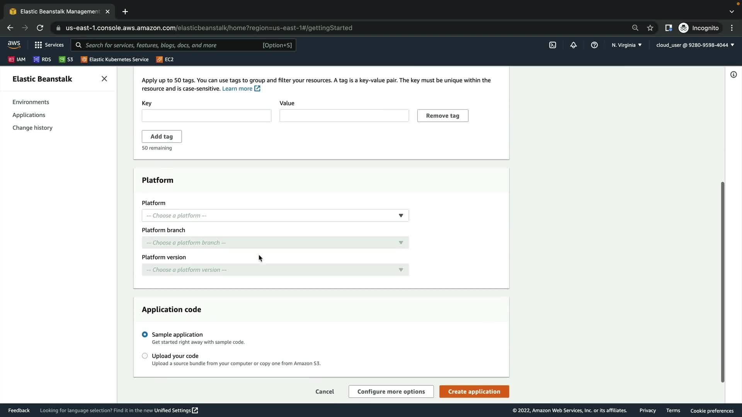Image resolution: width=742 pixels, height=417 pixels.
Task: Open the info panel icon at right
Action: [733, 75]
